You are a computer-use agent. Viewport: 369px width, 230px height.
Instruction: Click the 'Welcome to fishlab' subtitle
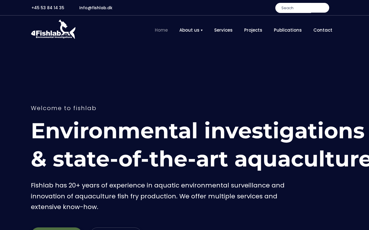(x=64, y=108)
